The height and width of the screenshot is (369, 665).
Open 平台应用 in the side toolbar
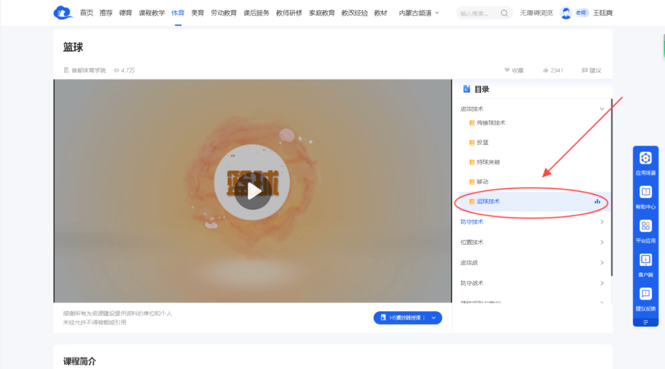tap(645, 231)
